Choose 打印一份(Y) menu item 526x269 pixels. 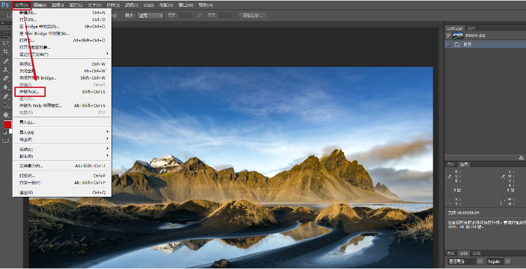pos(62,182)
